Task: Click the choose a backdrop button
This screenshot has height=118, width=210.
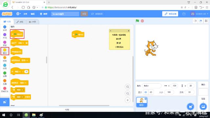Action: 203,107
